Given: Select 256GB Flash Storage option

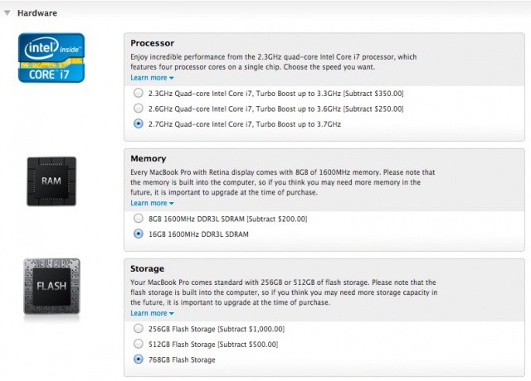Looking at the screenshot, I should tap(139, 329).
